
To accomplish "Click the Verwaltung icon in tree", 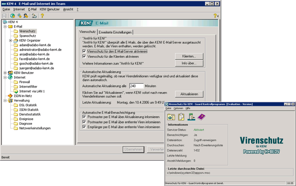I will [x=10, y=100].
